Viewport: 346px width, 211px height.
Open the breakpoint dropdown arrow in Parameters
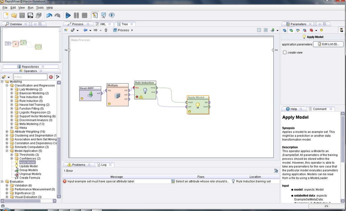coord(316,30)
